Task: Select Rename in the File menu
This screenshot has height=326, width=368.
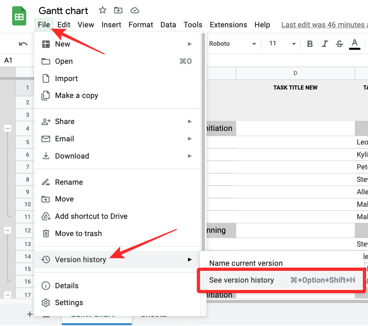Action: [117, 182]
